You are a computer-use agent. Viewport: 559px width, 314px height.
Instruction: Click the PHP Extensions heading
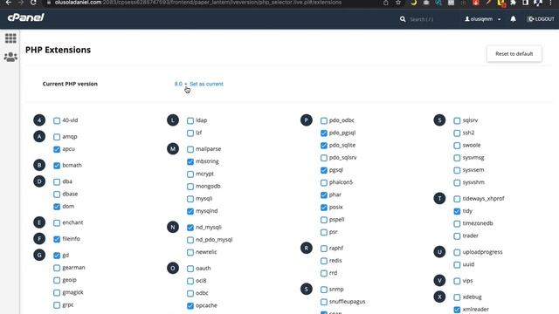[59, 50]
